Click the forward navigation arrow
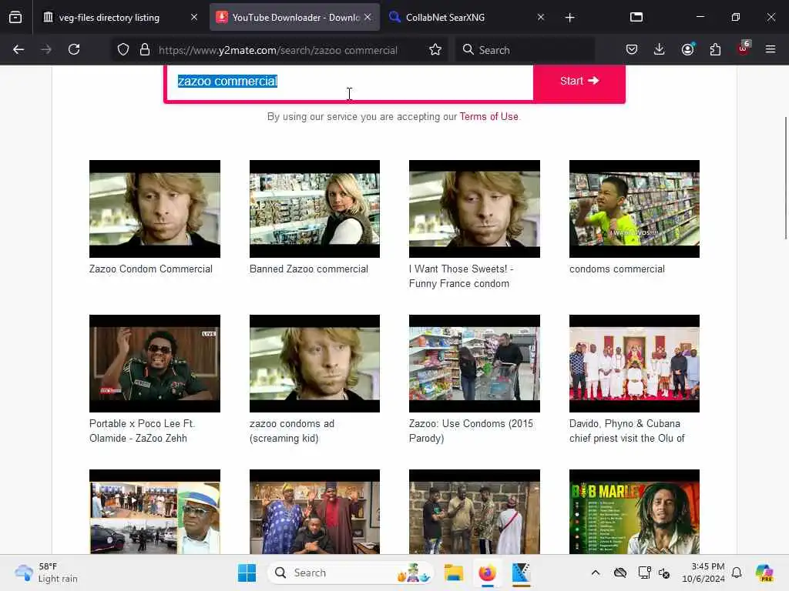The image size is (789, 591). coord(46,49)
